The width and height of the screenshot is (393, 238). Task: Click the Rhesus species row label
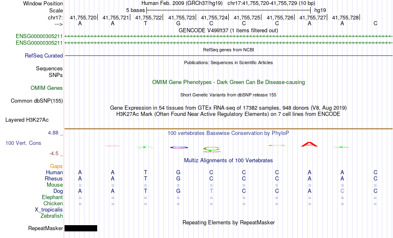click(54, 178)
